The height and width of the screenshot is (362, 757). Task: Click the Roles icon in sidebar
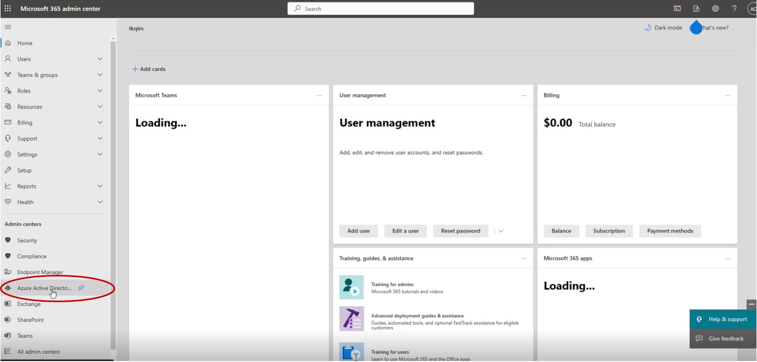pyautogui.click(x=8, y=91)
